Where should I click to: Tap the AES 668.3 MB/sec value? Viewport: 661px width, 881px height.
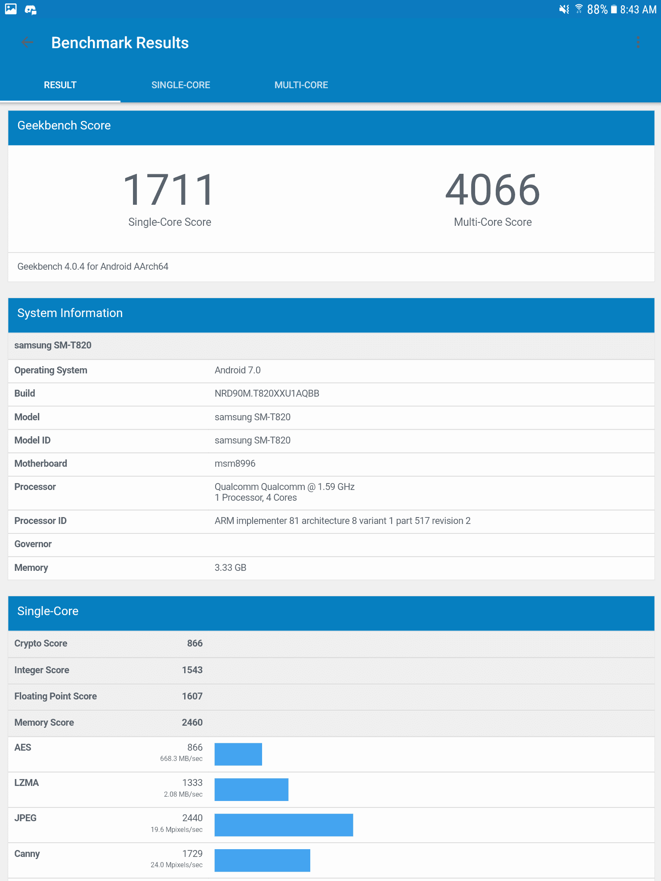coord(181,759)
